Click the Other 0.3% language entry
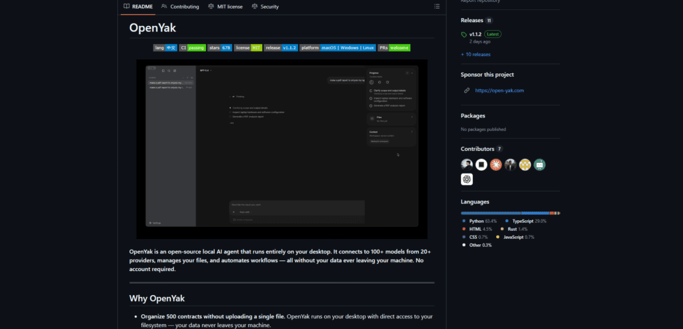The image size is (683, 329). (x=478, y=246)
